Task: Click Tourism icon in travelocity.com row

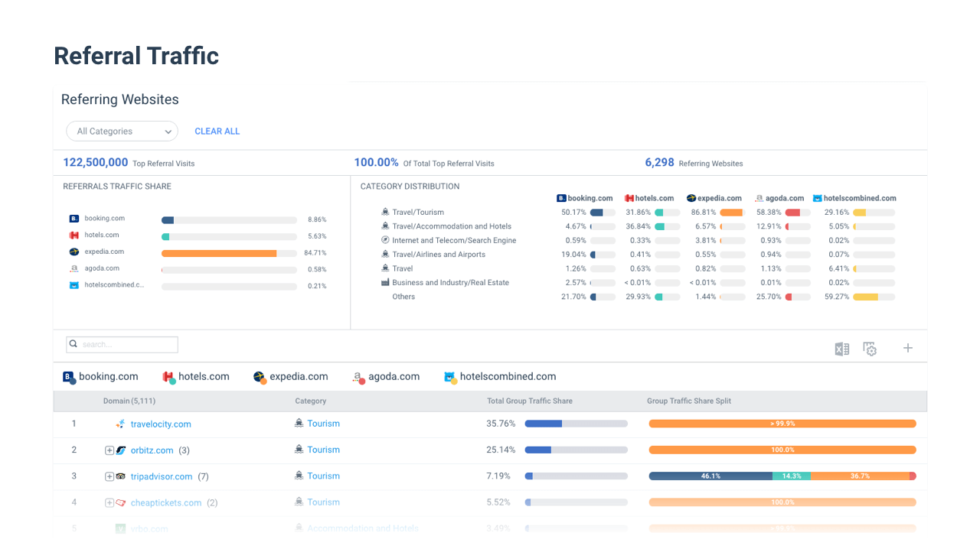Action: click(x=299, y=423)
